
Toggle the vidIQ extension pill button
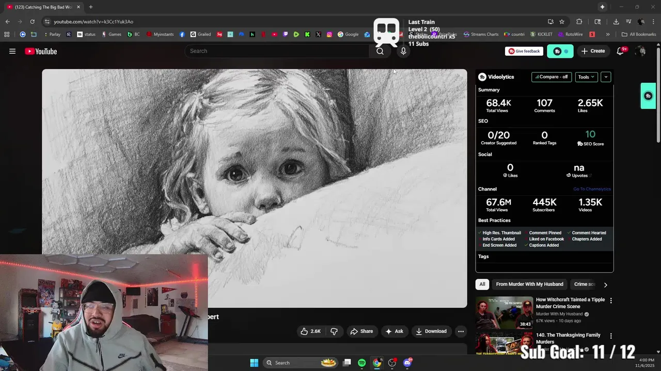[560, 51]
